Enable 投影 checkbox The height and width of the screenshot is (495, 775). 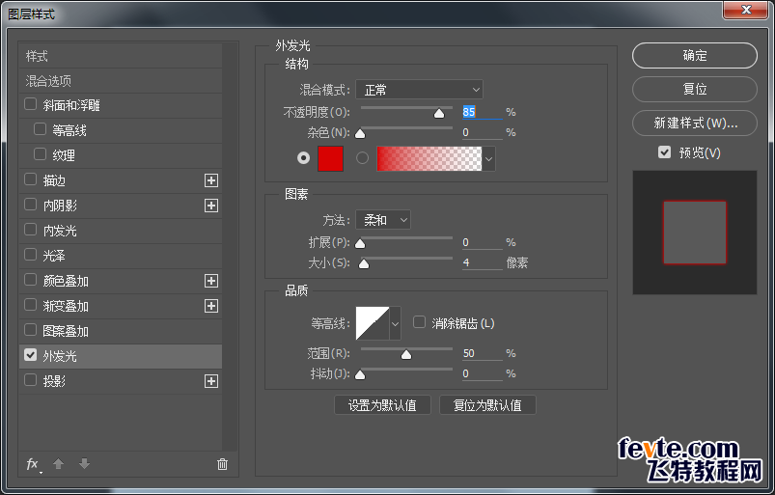click(31, 380)
